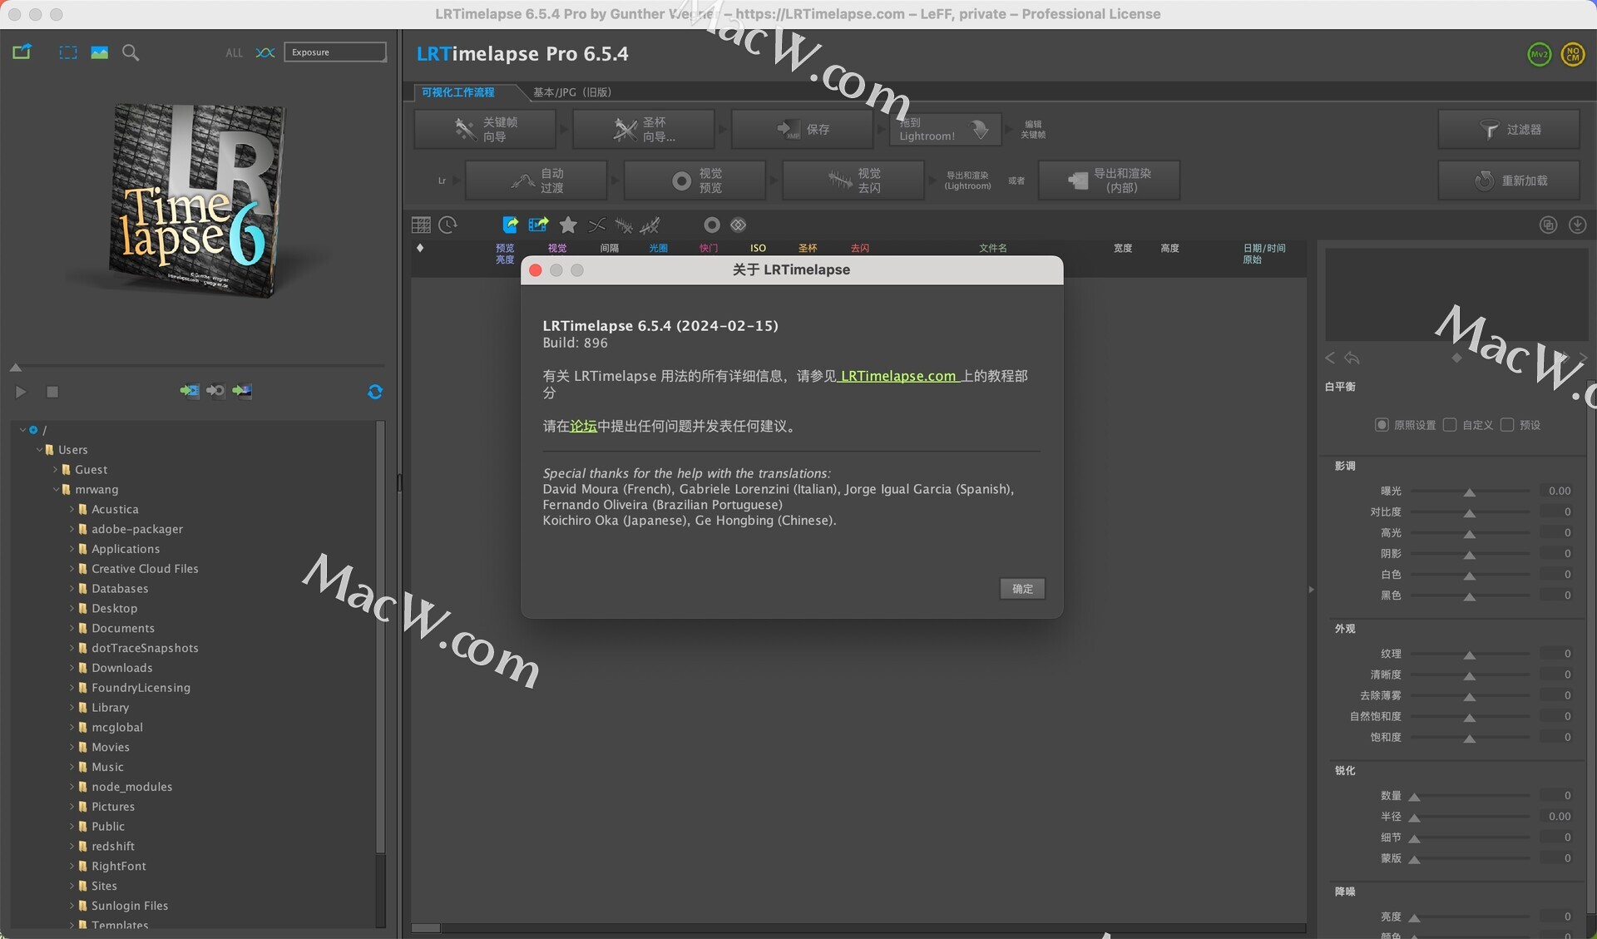Image resolution: width=1597 pixels, height=939 pixels.
Task: Expand the Downloads folder
Action: [72, 668]
